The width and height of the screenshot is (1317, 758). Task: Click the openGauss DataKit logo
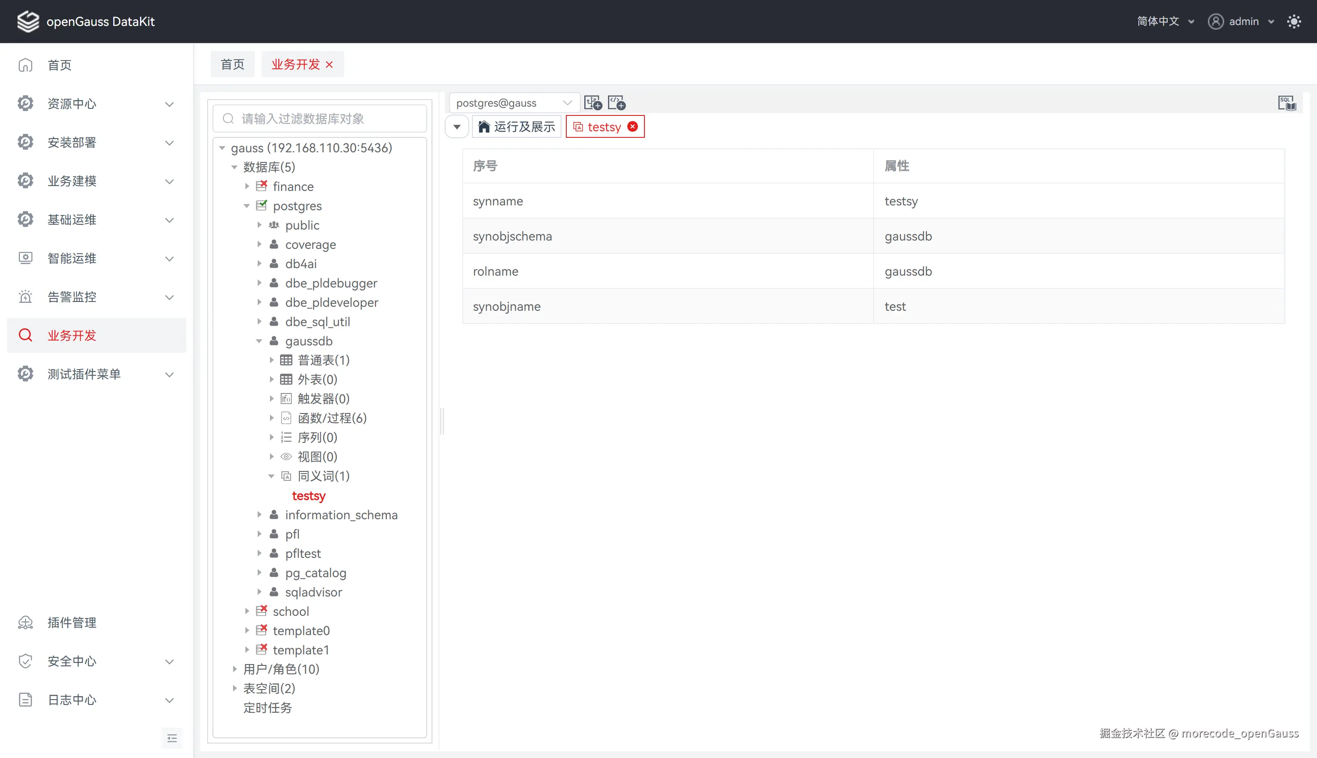pos(28,22)
